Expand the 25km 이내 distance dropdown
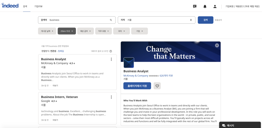 (x=67, y=31)
